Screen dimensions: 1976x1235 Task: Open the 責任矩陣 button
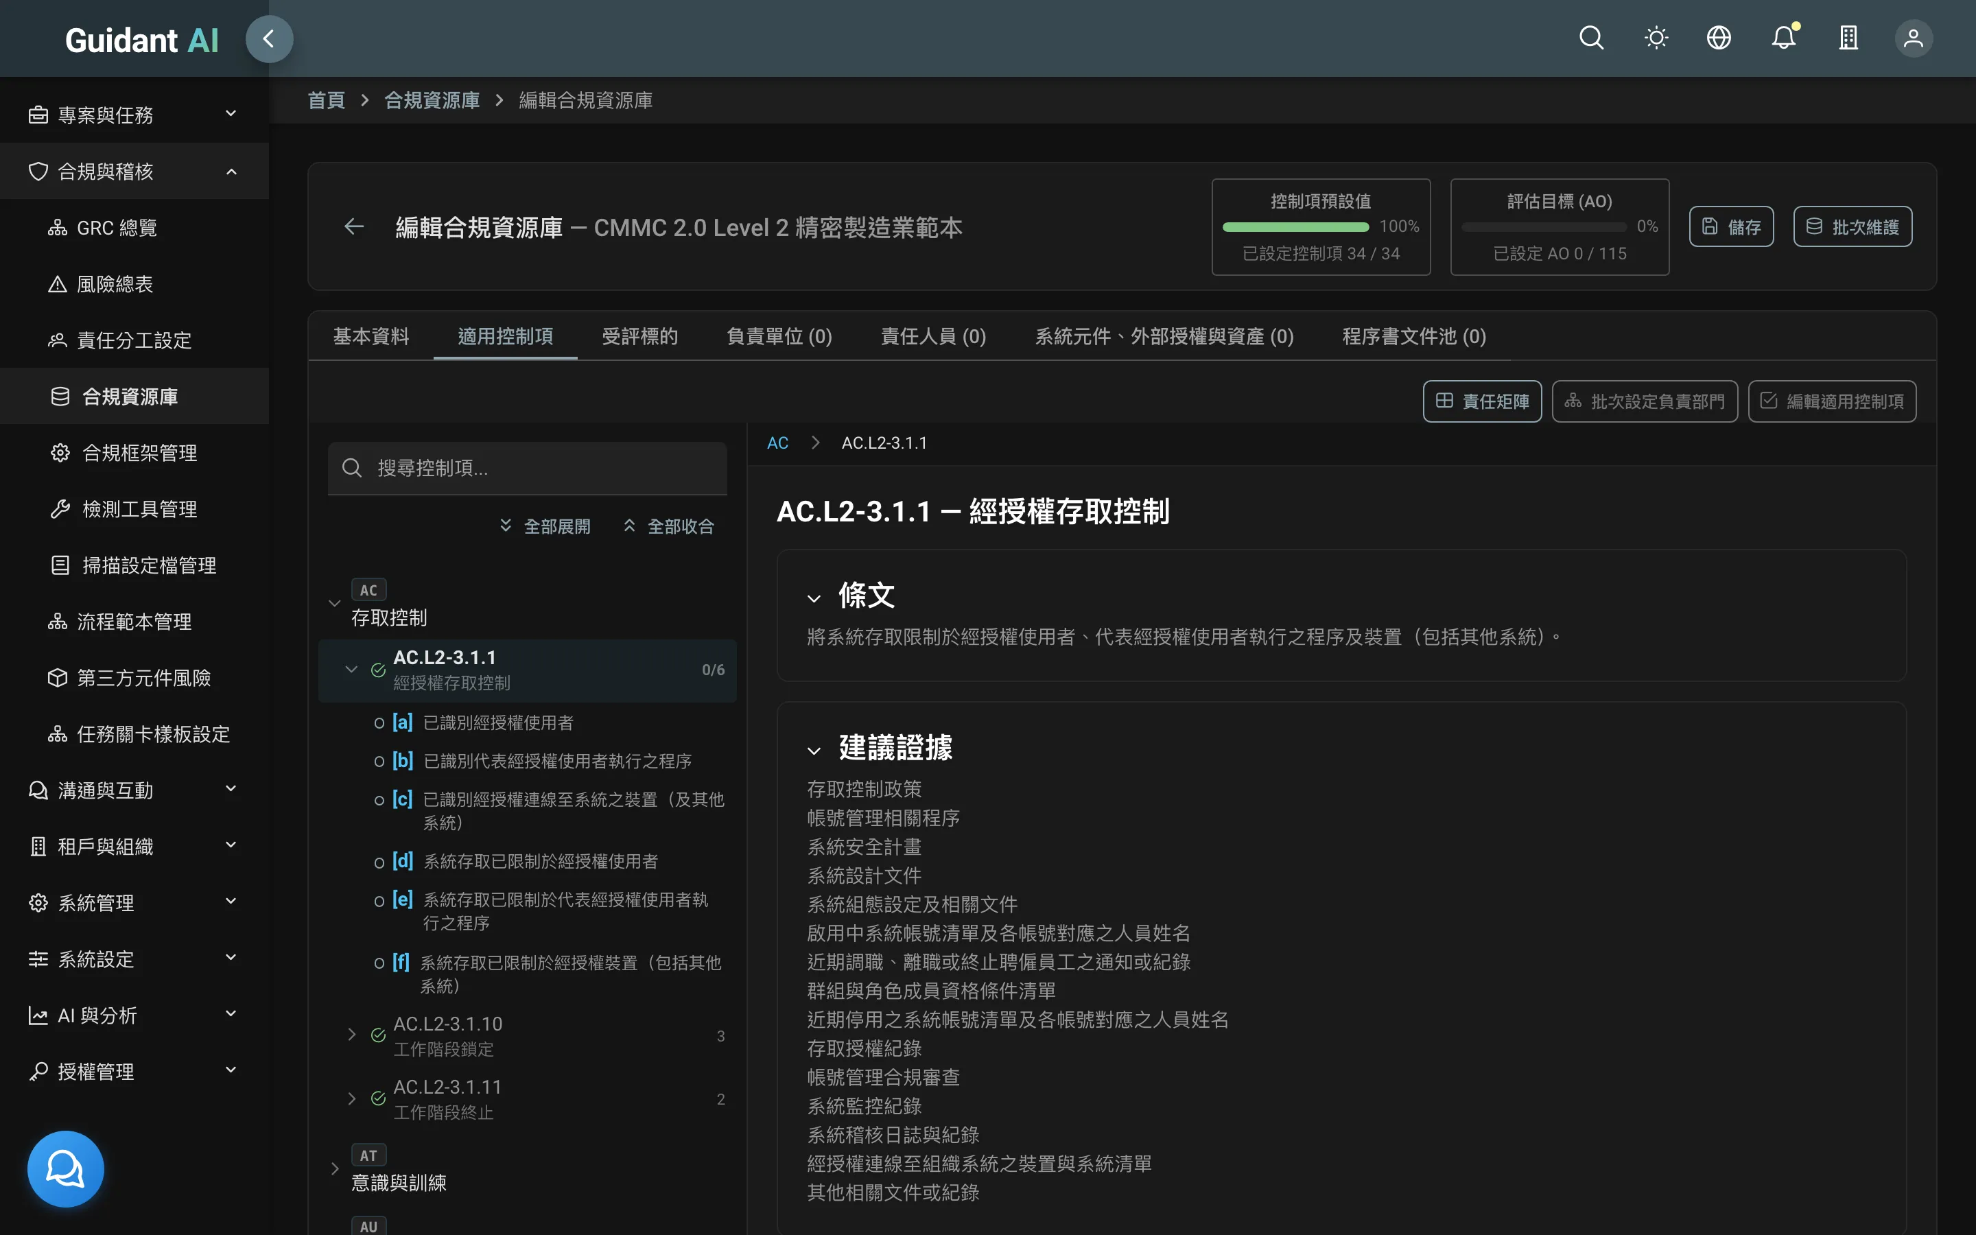coord(1482,401)
